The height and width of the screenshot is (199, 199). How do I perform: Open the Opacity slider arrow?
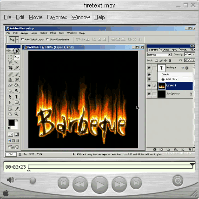[x=193, y=54]
